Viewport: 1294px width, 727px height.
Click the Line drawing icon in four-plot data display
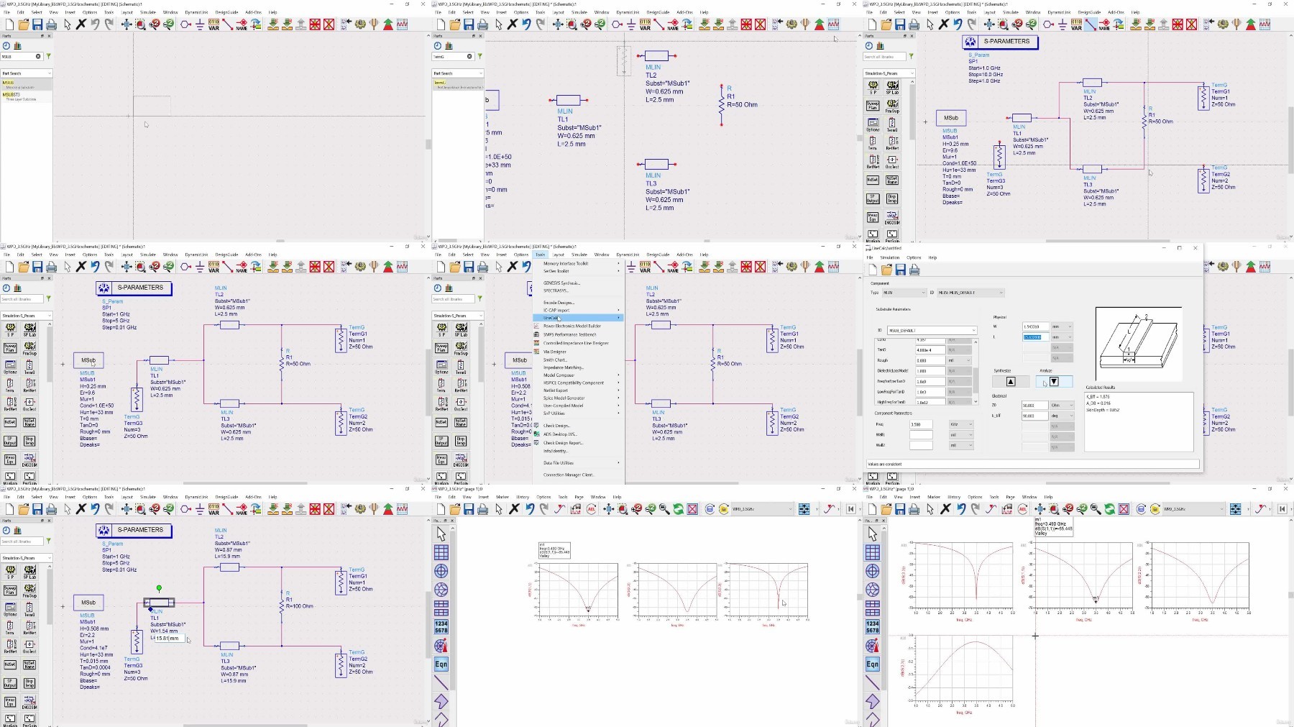(873, 682)
